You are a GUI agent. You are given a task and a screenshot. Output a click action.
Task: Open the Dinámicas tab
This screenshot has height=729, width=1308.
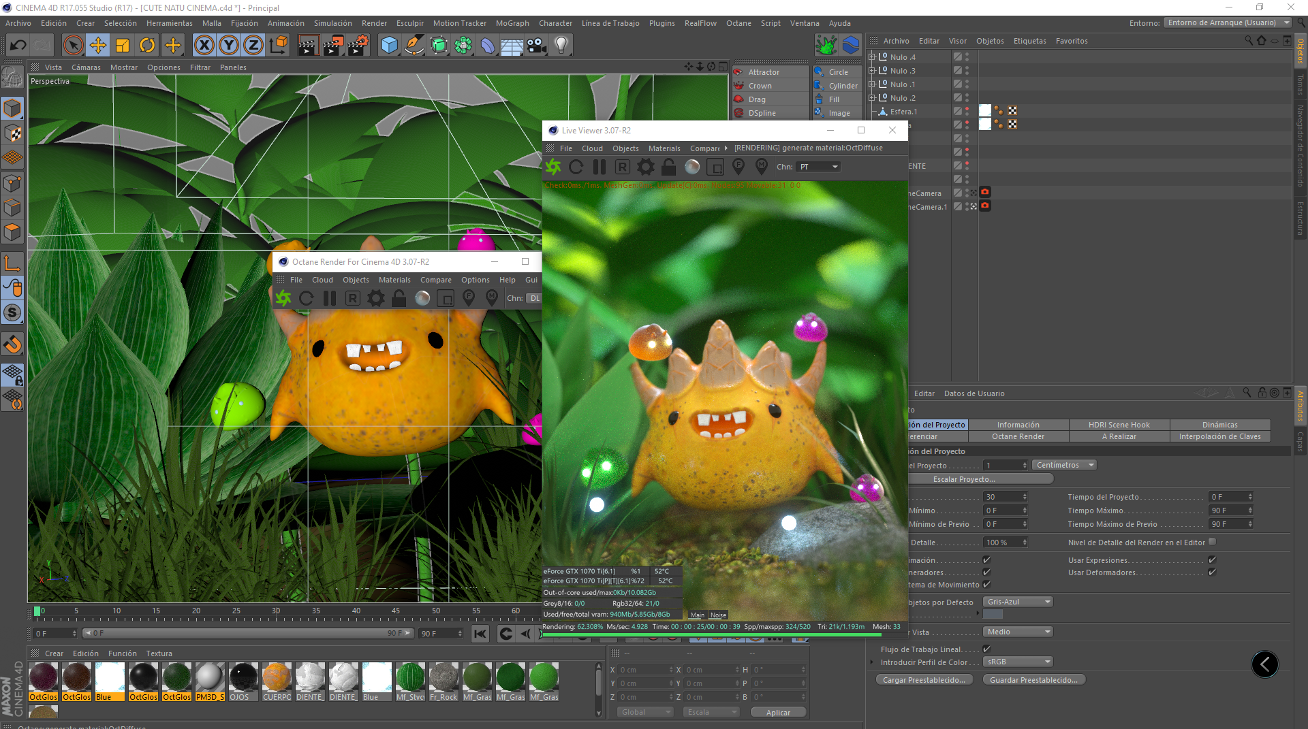tap(1219, 425)
